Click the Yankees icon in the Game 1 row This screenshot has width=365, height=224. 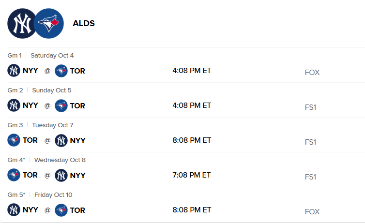tap(14, 71)
